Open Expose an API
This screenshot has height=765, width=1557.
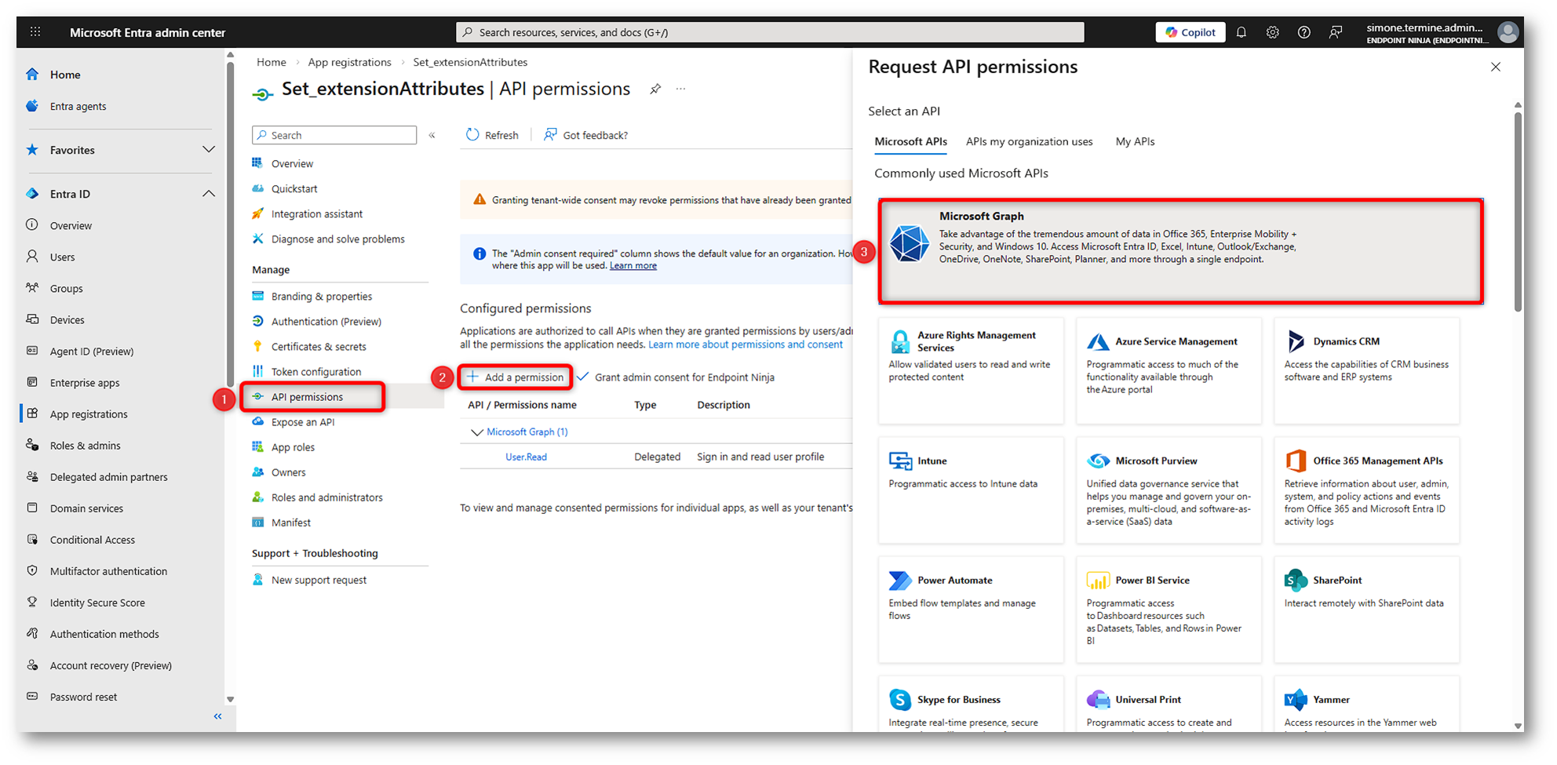[303, 422]
